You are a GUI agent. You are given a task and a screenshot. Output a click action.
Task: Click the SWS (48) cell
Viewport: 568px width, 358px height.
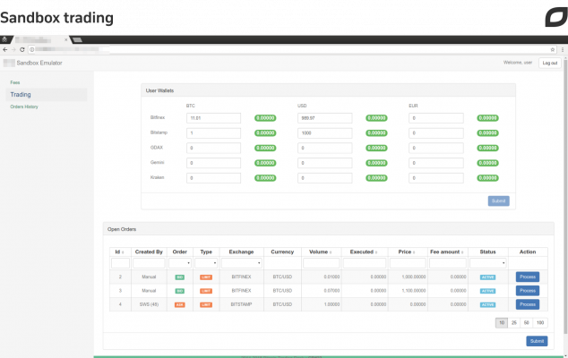tap(149, 304)
